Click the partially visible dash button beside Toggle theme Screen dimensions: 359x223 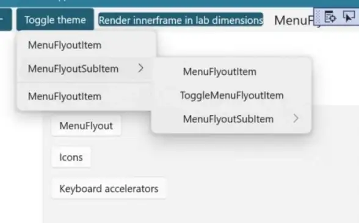click(5, 19)
